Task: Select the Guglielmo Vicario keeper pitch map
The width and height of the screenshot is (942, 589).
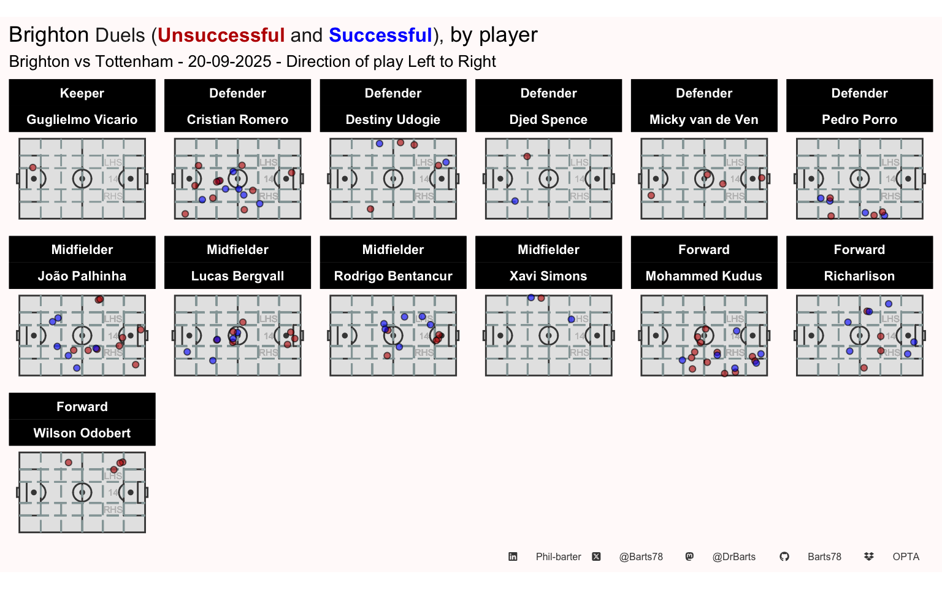Action: tap(82, 179)
